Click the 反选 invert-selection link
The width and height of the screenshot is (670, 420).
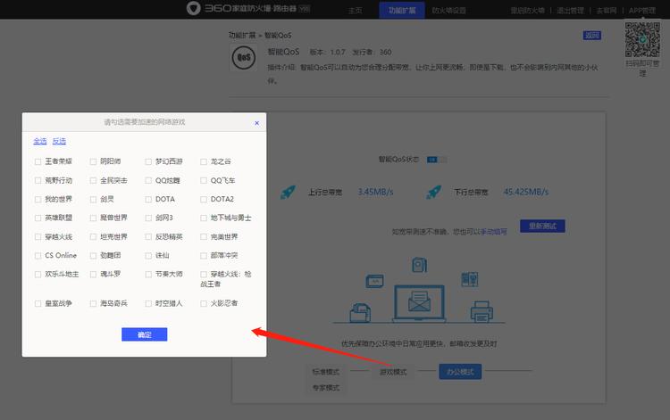(59, 141)
